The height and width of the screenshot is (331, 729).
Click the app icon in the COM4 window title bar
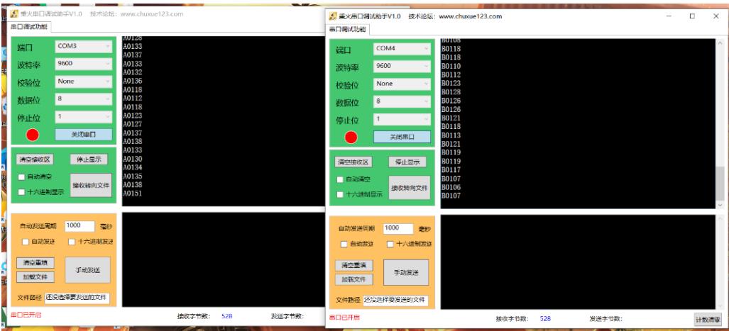coord(331,16)
